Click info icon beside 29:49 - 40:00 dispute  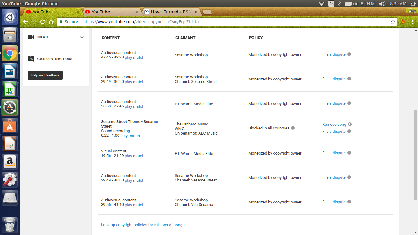point(349,177)
